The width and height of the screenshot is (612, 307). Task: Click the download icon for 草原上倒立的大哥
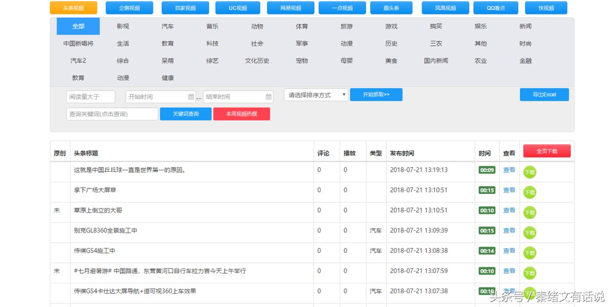[530, 212]
